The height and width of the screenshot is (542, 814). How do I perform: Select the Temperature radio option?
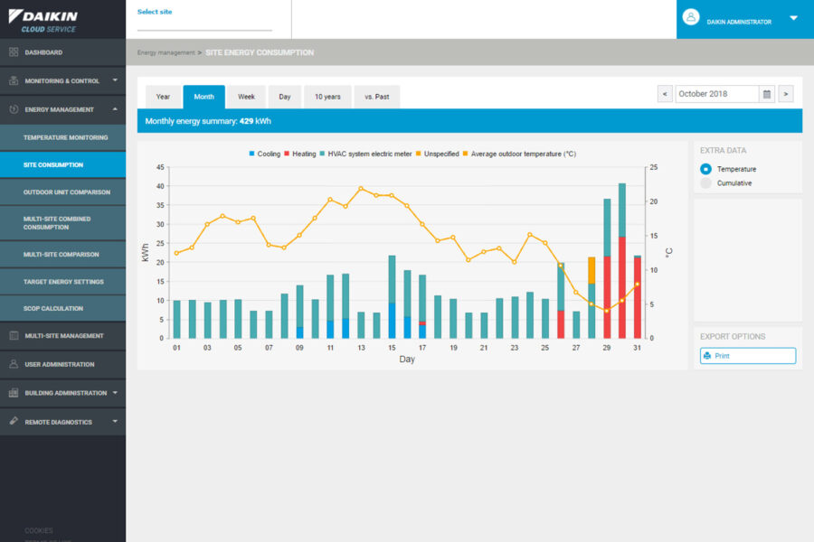coord(705,169)
